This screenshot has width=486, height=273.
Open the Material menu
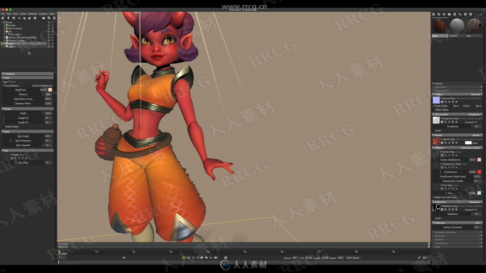tap(32, 14)
